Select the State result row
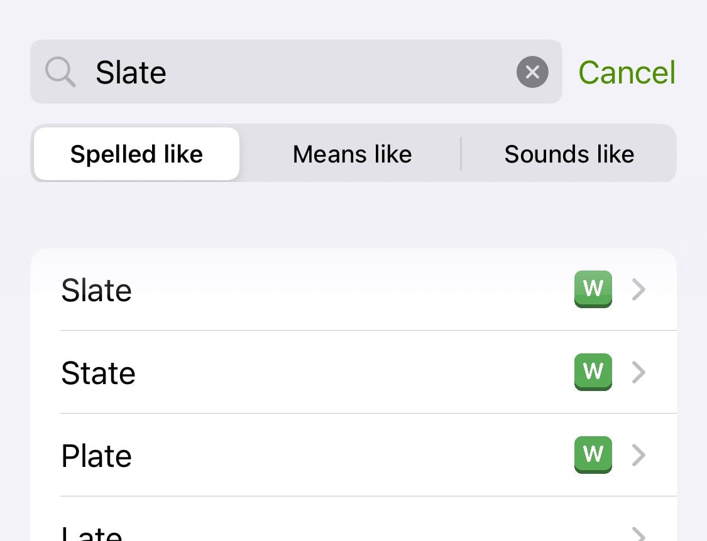The height and width of the screenshot is (541, 707). pyautogui.click(x=353, y=372)
